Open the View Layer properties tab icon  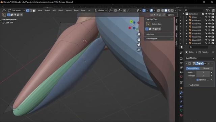point(181,67)
